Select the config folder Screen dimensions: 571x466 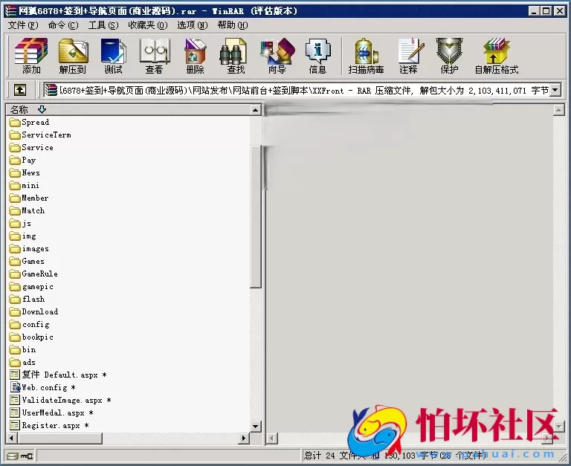click(x=30, y=325)
